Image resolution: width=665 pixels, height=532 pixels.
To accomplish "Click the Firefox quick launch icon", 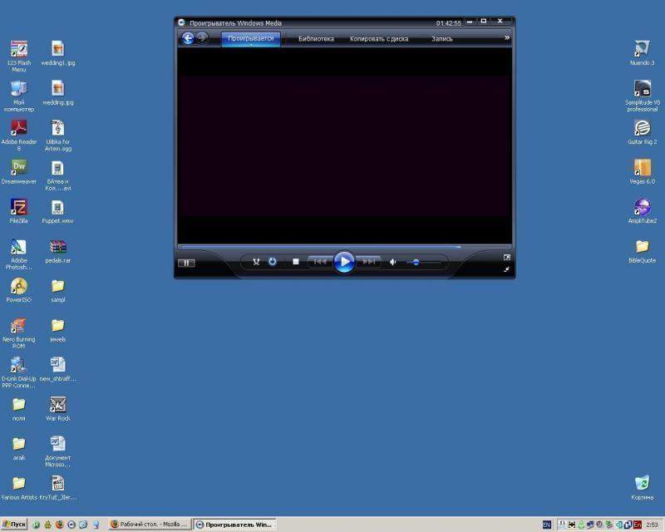I will pos(59,525).
